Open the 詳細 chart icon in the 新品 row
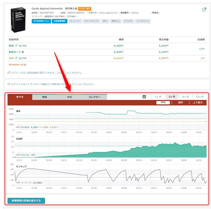The width and height of the screenshot is (211, 209). (23, 46)
